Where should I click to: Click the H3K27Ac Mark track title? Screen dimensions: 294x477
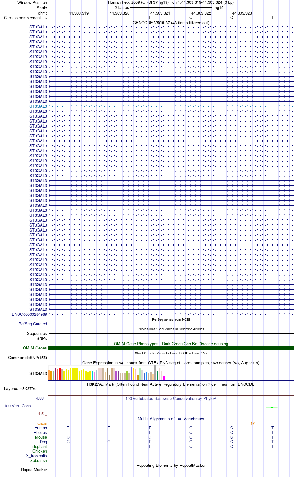[x=171, y=384]
